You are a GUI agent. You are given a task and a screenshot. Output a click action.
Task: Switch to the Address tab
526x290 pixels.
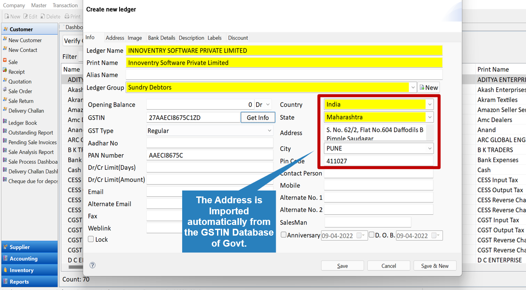point(115,38)
